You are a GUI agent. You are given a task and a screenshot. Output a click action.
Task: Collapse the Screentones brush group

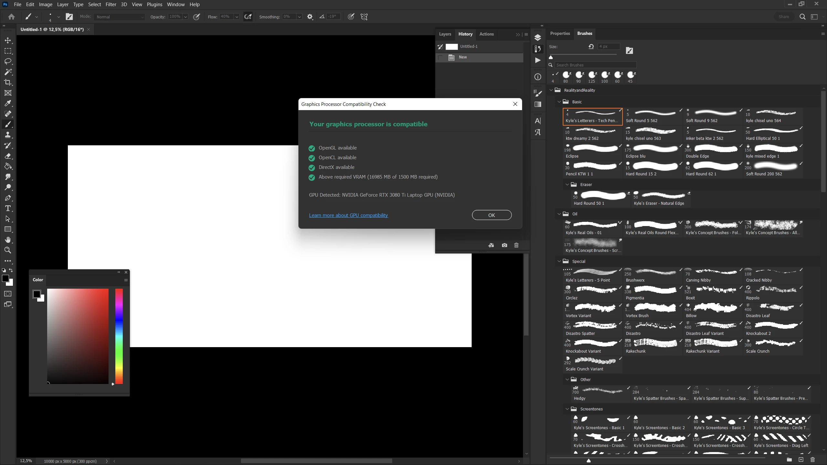click(567, 409)
